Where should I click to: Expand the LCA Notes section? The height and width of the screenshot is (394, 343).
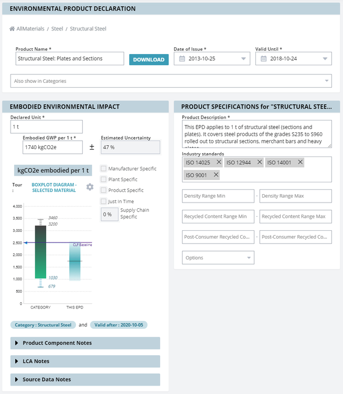tap(85, 361)
